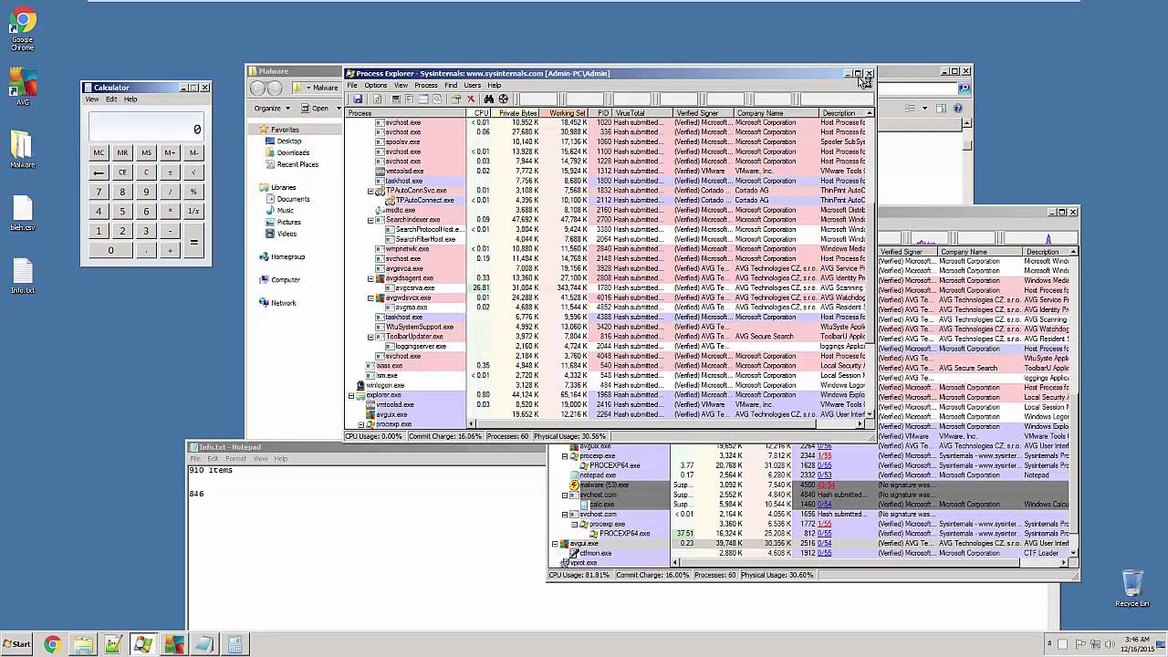The height and width of the screenshot is (657, 1168).
Task: Click the calculator equals key
Action: click(193, 240)
